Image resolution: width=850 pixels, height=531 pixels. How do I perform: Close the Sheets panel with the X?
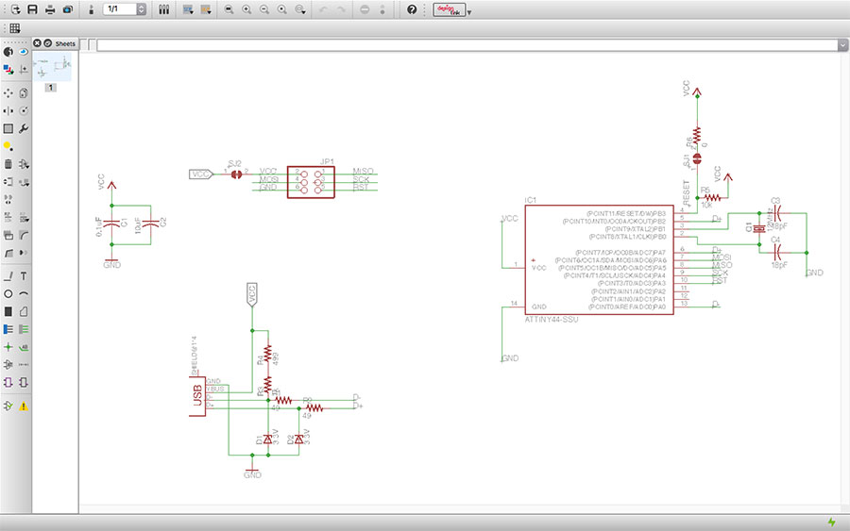(38, 42)
